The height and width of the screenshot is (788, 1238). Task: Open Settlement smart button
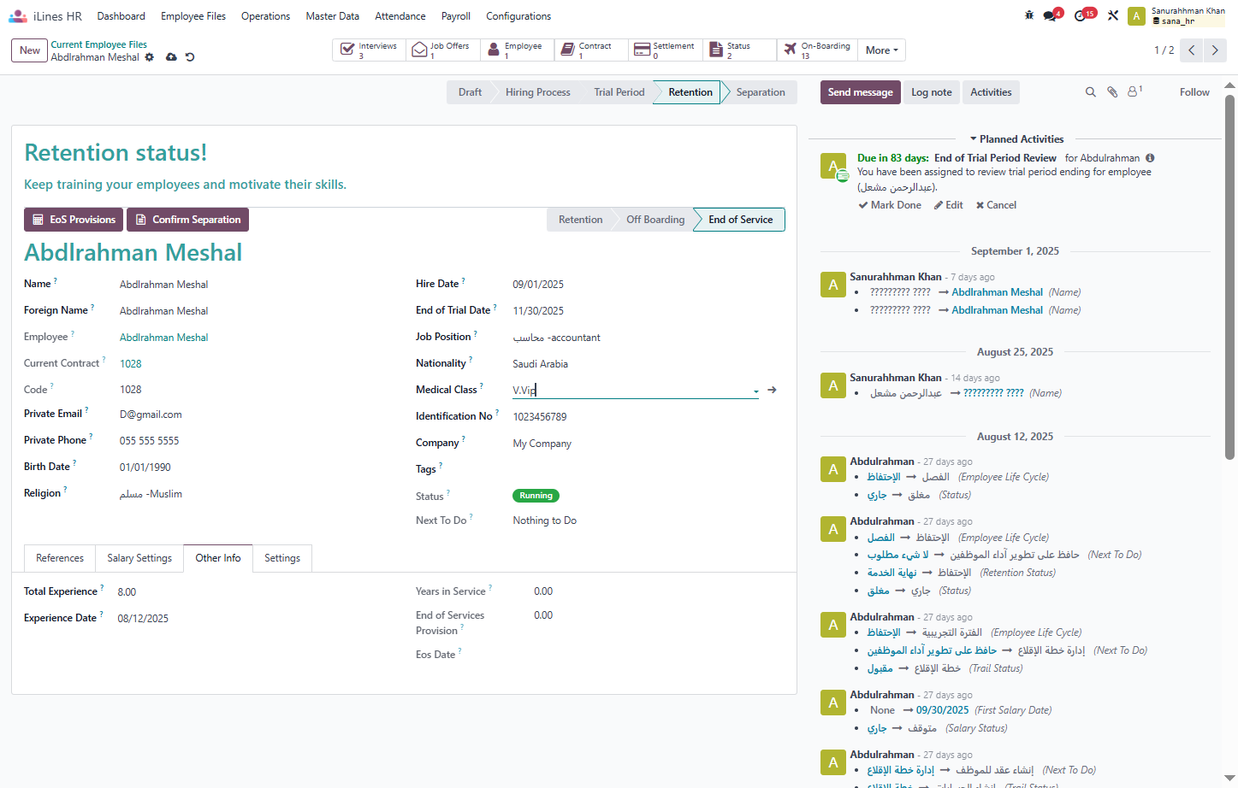click(665, 50)
